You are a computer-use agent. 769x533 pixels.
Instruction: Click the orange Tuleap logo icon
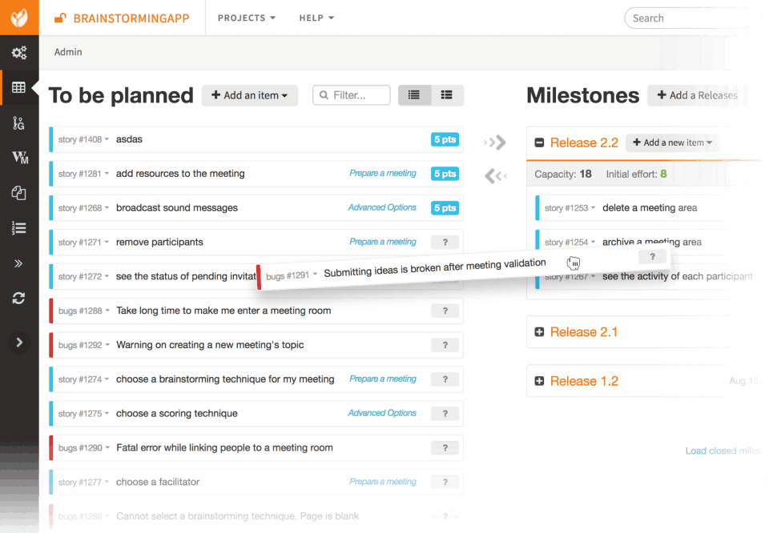point(19,18)
